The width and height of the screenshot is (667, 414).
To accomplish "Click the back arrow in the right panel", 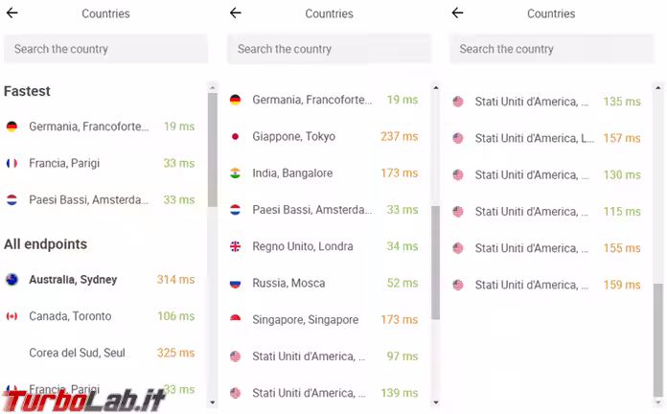I will point(457,13).
